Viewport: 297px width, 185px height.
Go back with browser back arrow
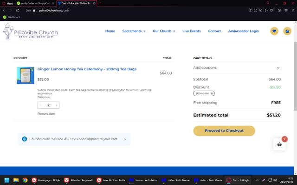[x=4, y=10]
